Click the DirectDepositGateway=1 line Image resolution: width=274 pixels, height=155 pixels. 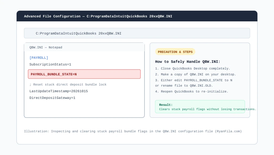click(x=52, y=98)
